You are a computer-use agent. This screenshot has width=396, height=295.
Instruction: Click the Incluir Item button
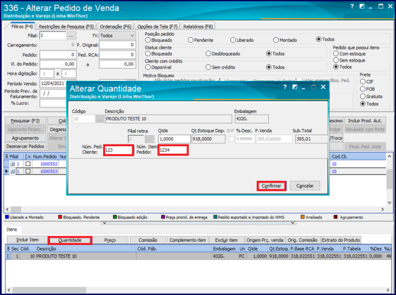[x=28, y=240]
